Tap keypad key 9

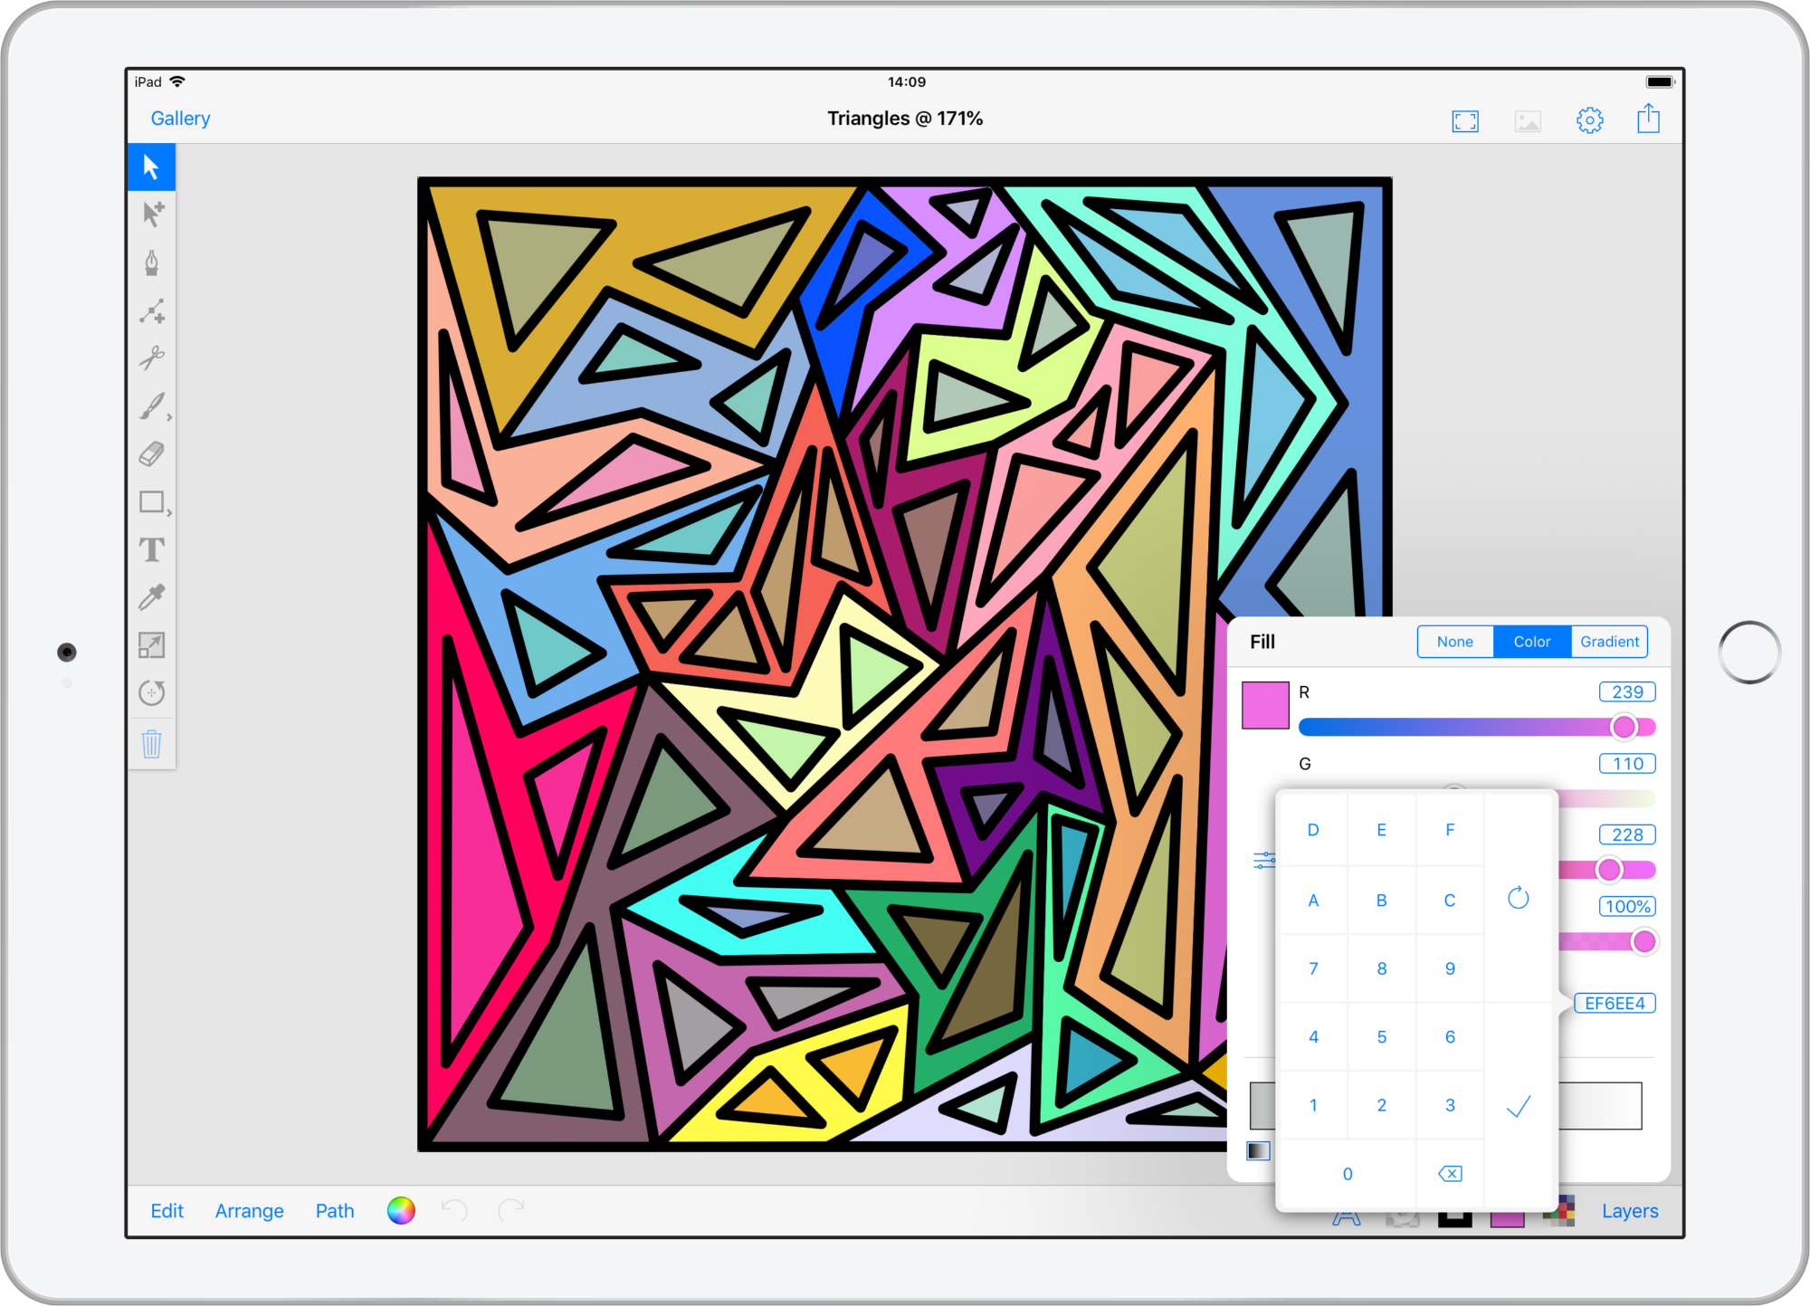(x=1450, y=968)
